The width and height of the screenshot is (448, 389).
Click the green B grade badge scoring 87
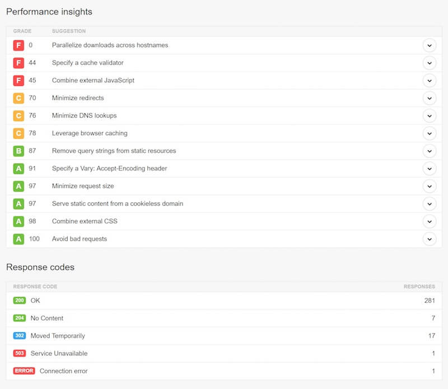coord(18,151)
